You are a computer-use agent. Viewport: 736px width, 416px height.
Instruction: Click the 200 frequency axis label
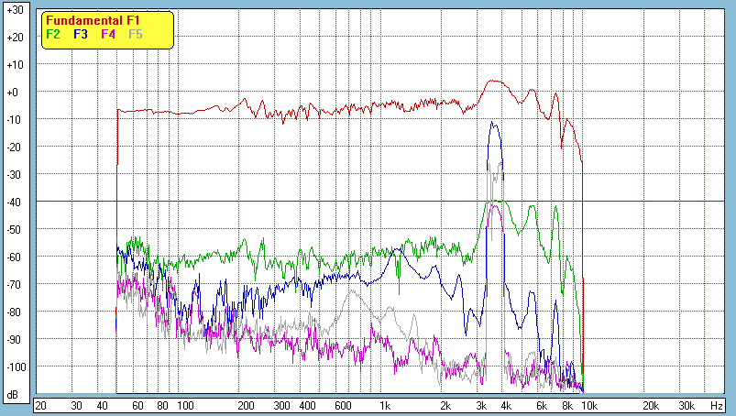click(x=246, y=404)
